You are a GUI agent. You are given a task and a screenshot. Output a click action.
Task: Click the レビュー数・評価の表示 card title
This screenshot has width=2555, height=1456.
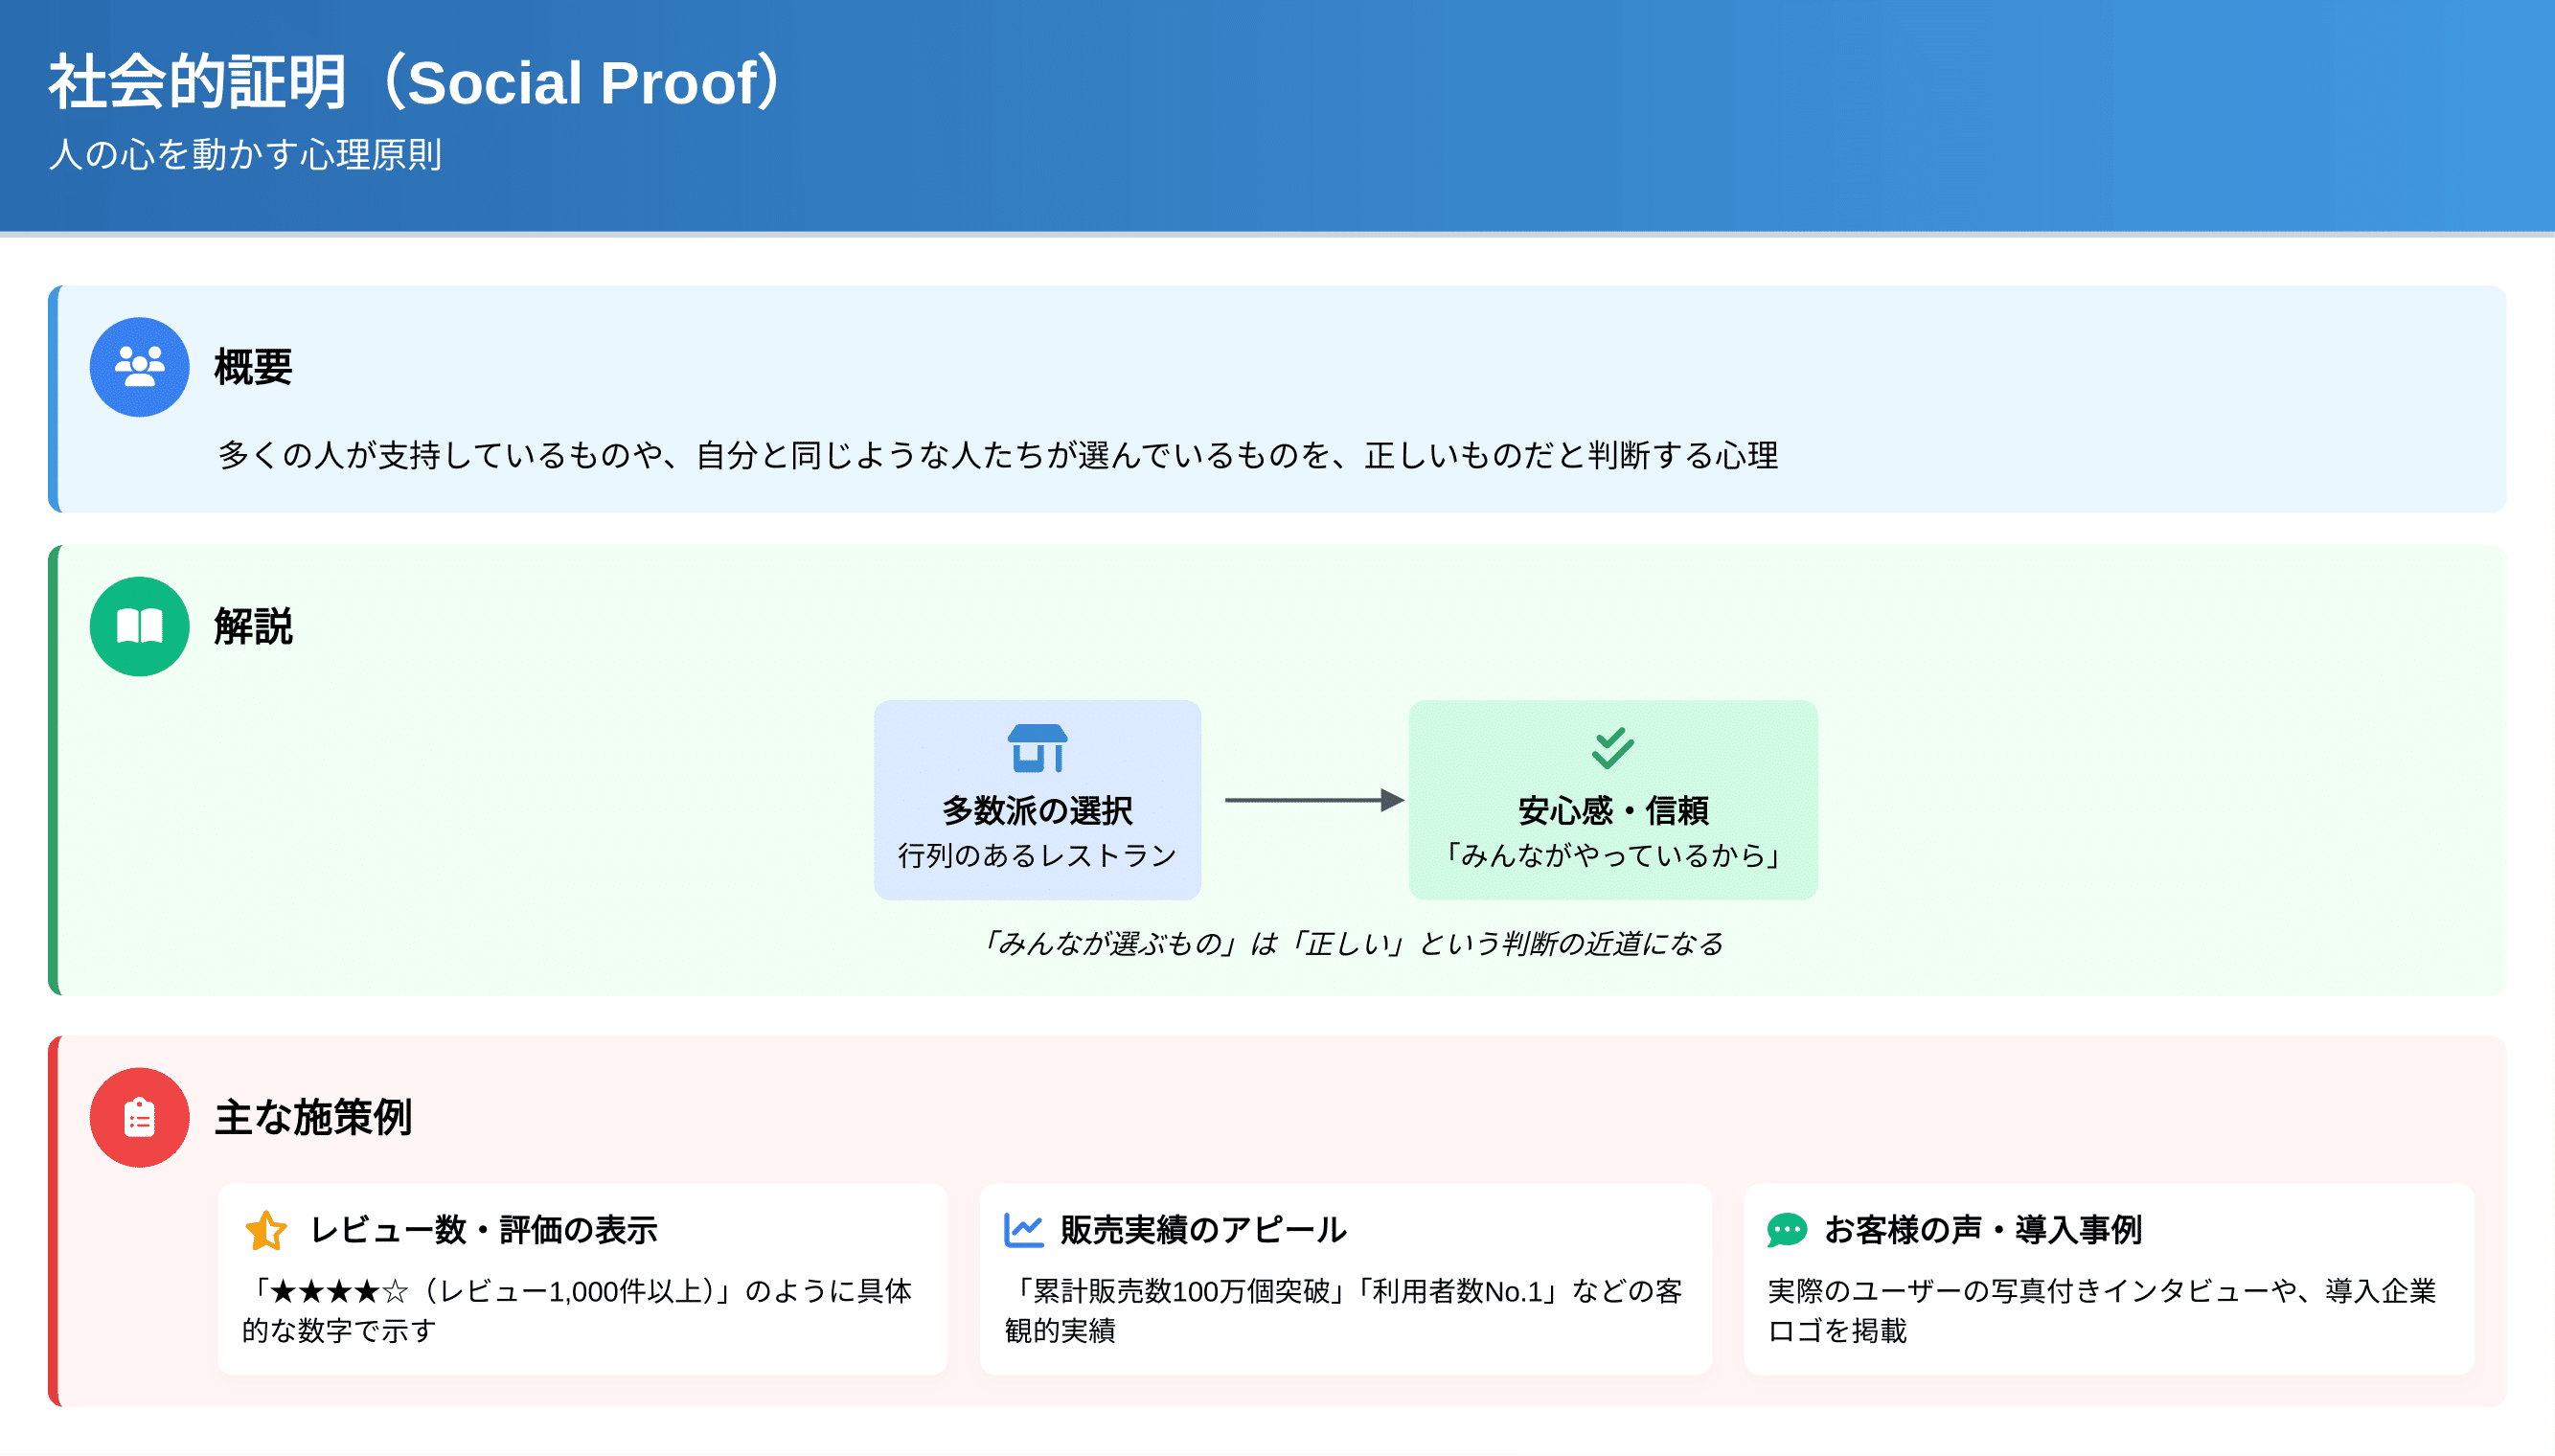(483, 1230)
